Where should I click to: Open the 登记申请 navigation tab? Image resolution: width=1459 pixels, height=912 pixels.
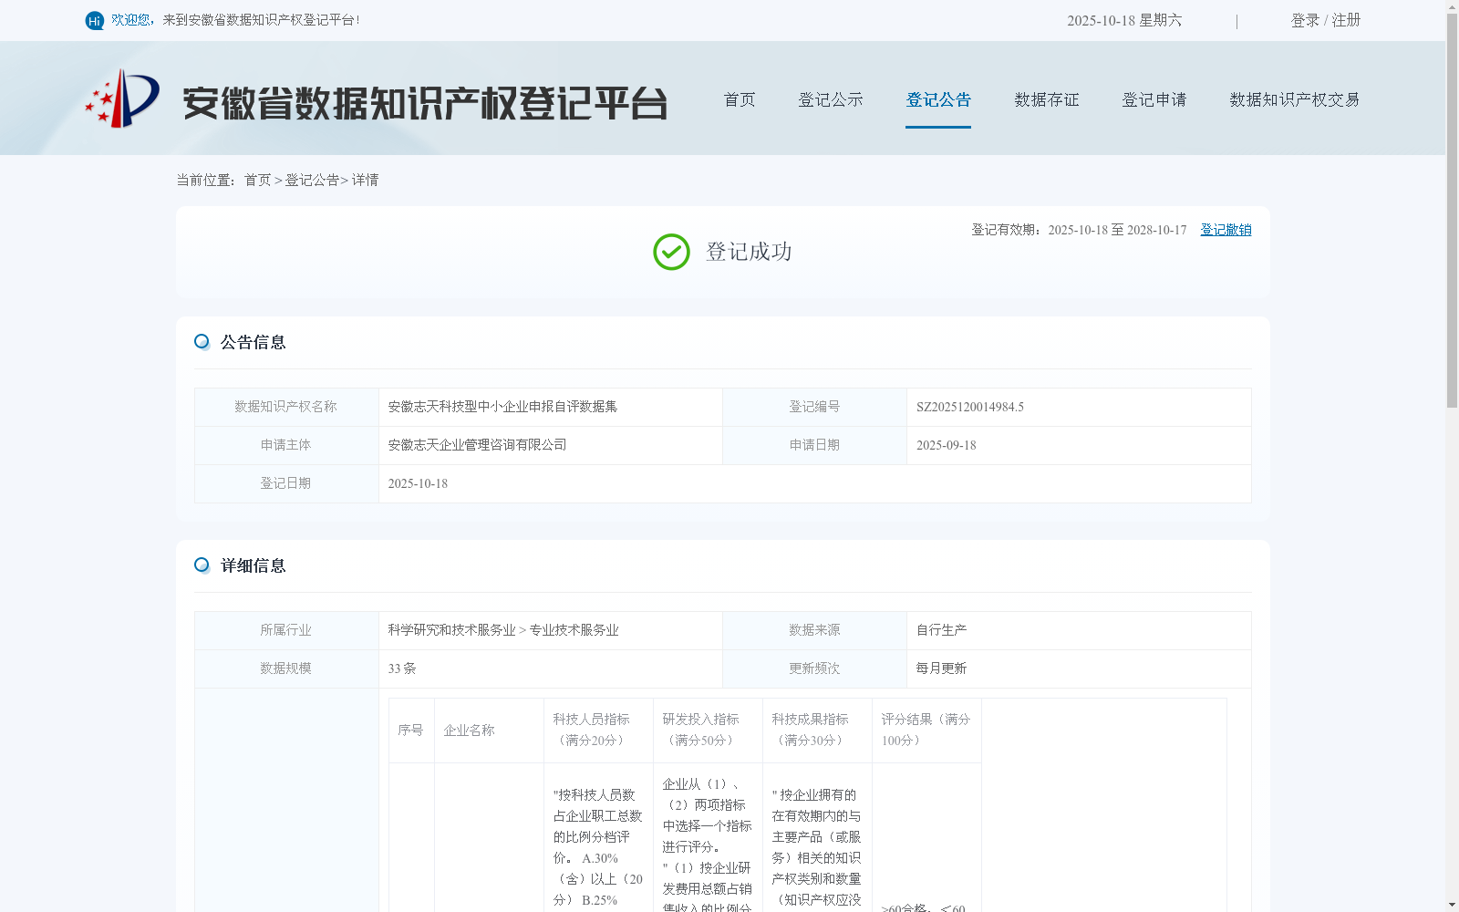click(x=1154, y=99)
